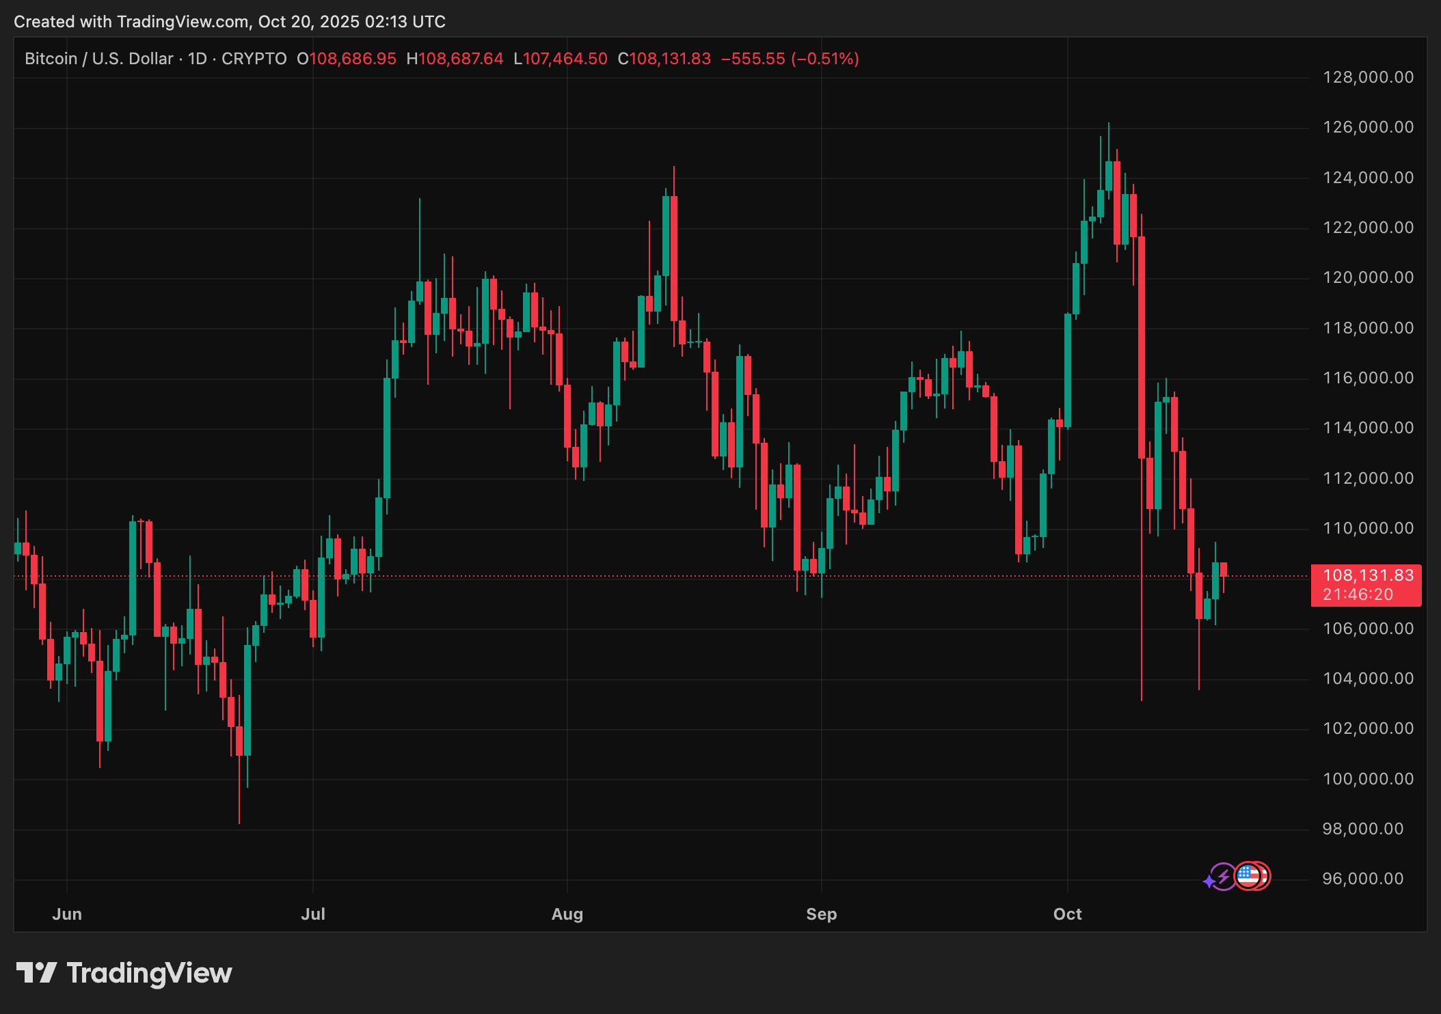The width and height of the screenshot is (1441, 1014).
Task: Click the Sep label on the time axis
Action: pyautogui.click(x=821, y=914)
